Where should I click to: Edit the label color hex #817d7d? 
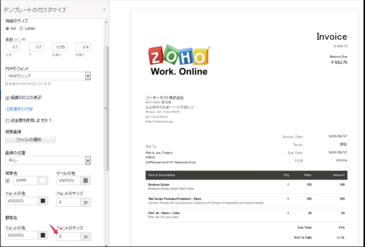coord(68,180)
